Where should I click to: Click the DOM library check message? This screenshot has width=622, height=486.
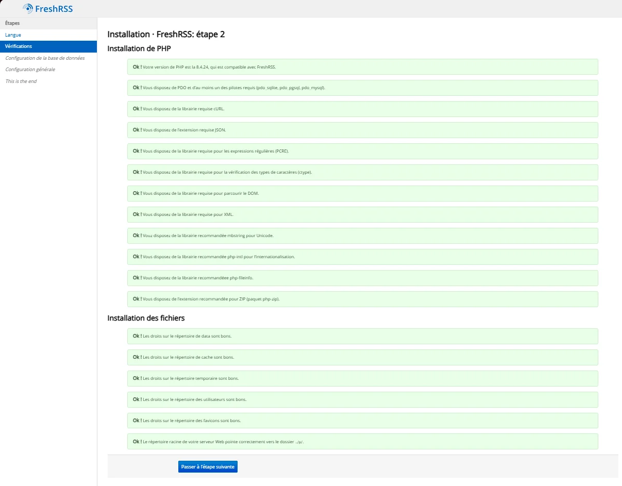click(x=362, y=194)
